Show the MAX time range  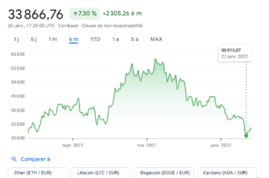156,39
